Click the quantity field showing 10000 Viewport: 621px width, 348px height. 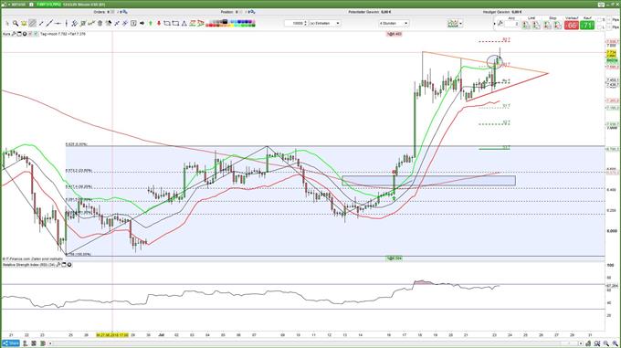coord(294,24)
